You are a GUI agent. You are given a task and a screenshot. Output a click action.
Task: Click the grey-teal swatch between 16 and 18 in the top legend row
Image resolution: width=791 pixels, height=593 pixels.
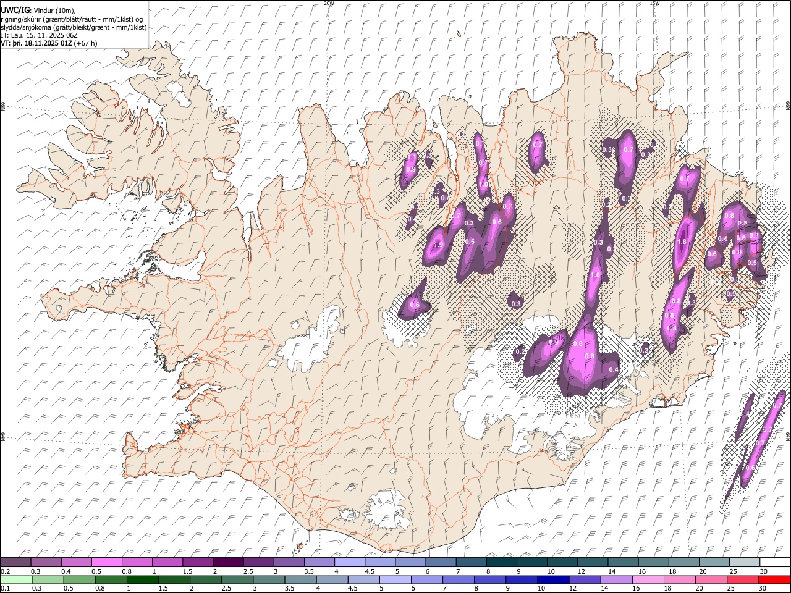(654, 563)
